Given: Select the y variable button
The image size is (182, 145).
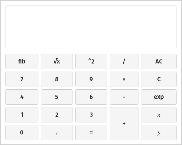Looking at the screenshot, I should pos(159,132).
